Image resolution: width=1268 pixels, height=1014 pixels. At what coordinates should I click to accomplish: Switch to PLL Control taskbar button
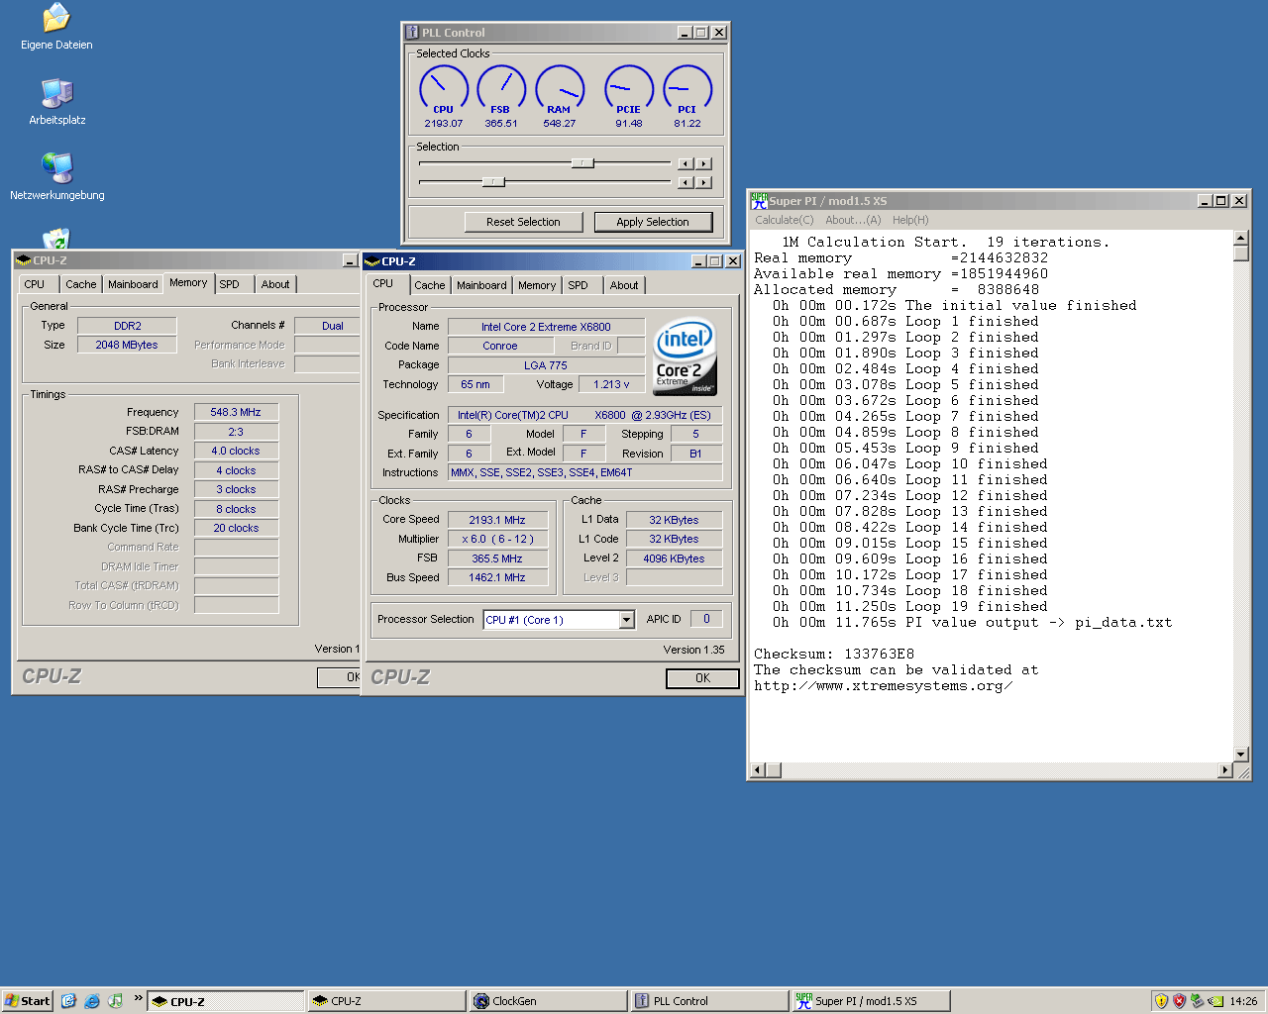[708, 1001]
